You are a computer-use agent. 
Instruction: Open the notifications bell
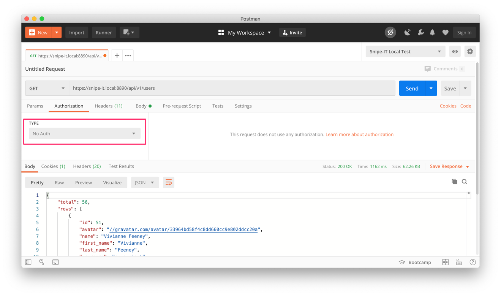click(433, 33)
